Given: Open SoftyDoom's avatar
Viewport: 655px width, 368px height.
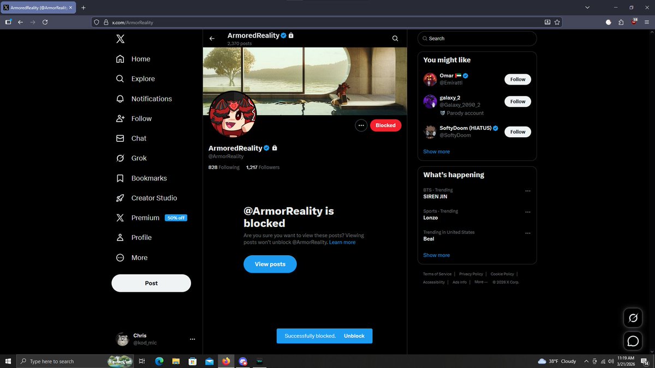Looking at the screenshot, I should click(430, 132).
